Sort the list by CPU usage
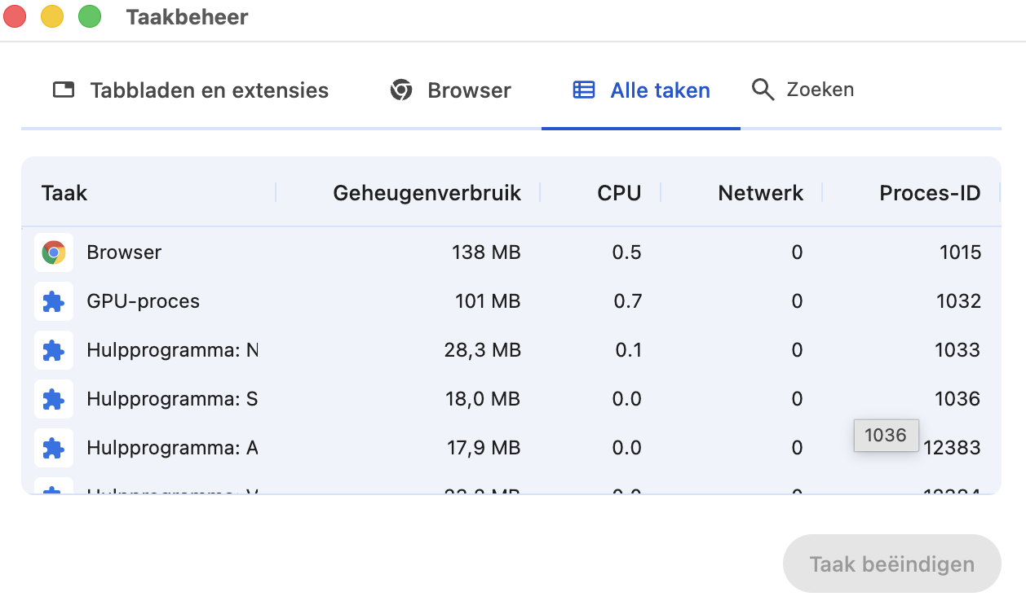 click(x=619, y=193)
